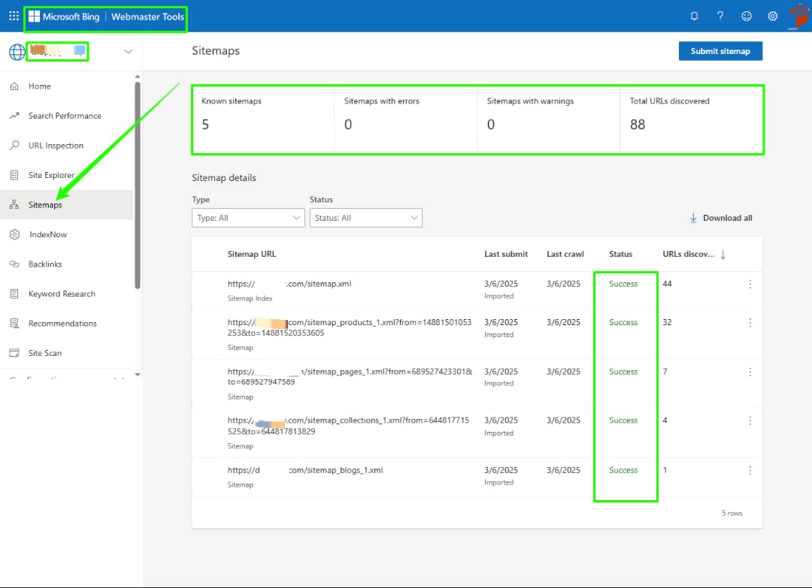This screenshot has width=812, height=588.
Task: Sort by URLs discovered arrow icon
Action: click(x=723, y=255)
